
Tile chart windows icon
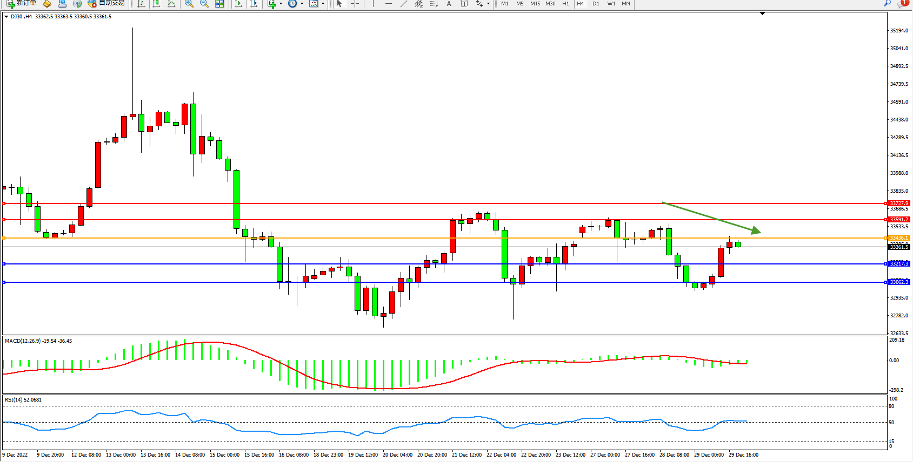pyautogui.click(x=219, y=4)
